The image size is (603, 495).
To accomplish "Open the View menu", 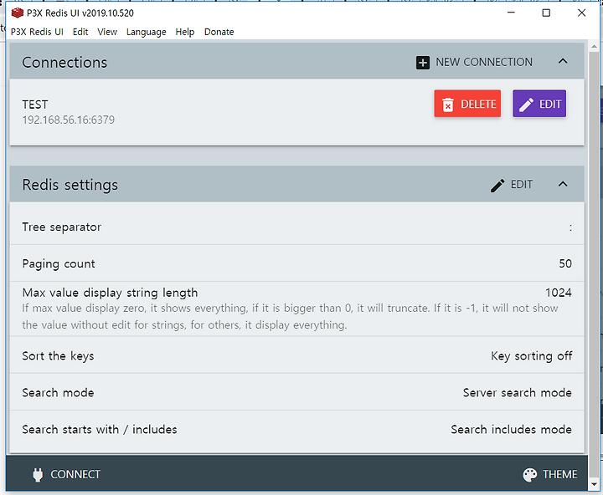I will tap(107, 32).
